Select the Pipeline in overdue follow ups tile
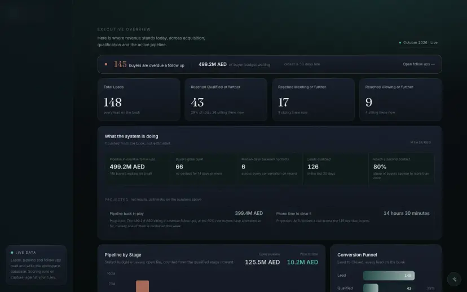This screenshot has height=292, width=467. coord(138,169)
